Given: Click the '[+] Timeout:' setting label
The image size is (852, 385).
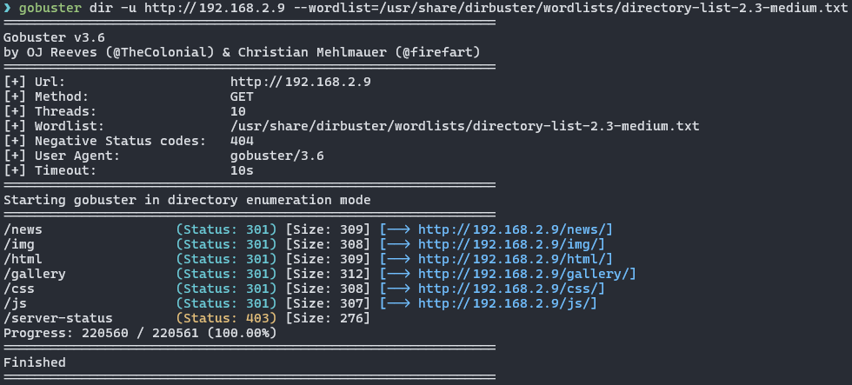Looking at the screenshot, I should (50, 170).
